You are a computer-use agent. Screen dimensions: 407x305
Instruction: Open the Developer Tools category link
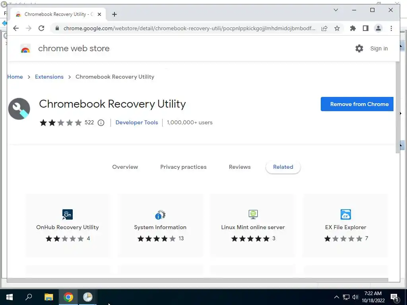tap(137, 122)
